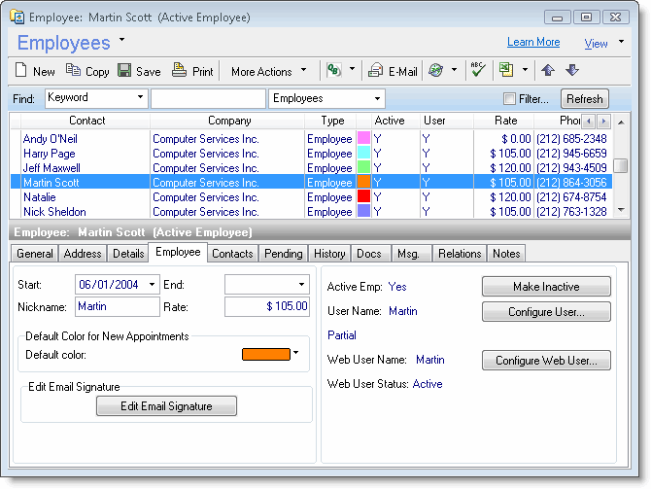Go to next record with down arrow
Image resolution: width=651 pixels, height=489 pixels.
[x=572, y=71]
